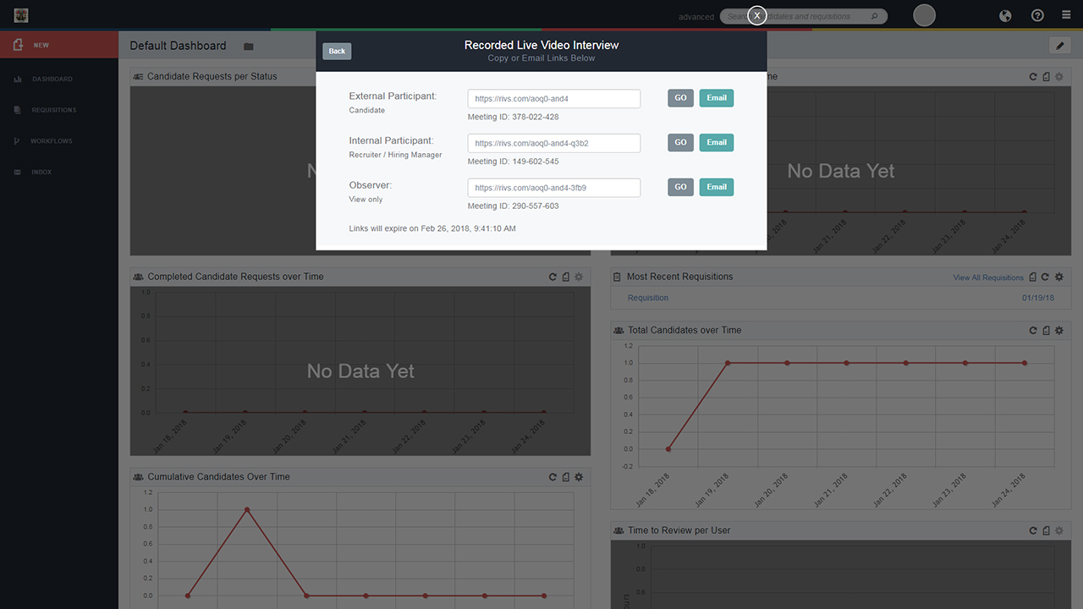Open settings gear of Completed Candidate Requests panel
Image resolution: width=1083 pixels, height=609 pixels.
pyautogui.click(x=579, y=277)
